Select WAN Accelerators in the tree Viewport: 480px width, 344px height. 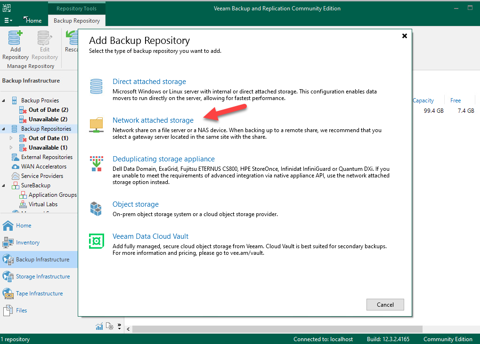point(43,167)
